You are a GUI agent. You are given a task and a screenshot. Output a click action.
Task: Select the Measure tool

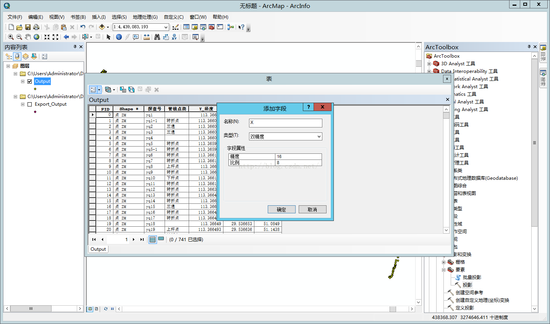pyautogui.click(x=147, y=37)
